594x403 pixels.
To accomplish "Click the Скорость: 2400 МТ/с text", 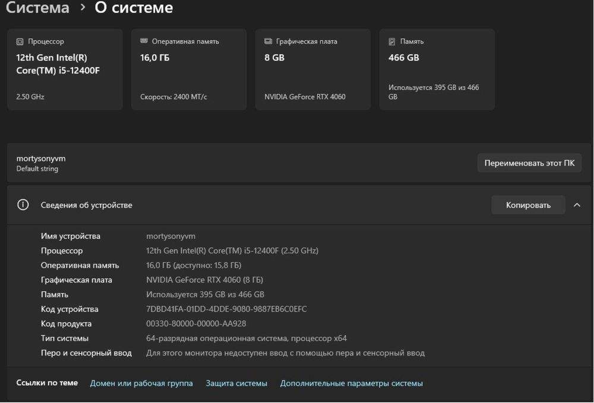I will coord(173,97).
